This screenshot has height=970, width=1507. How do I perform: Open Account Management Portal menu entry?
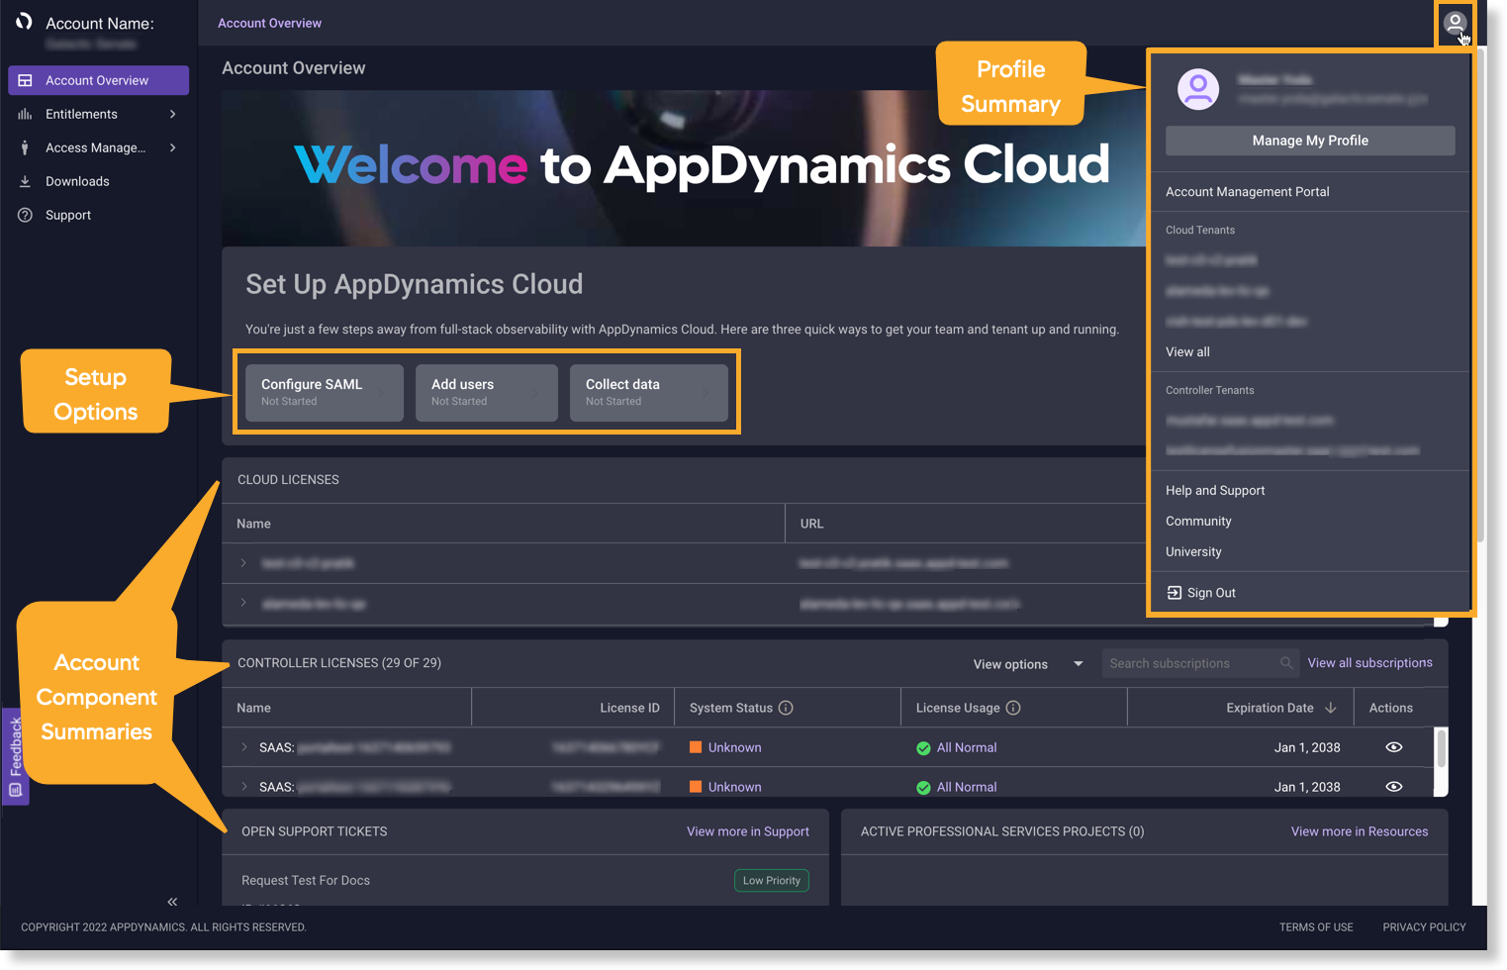click(x=1248, y=192)
